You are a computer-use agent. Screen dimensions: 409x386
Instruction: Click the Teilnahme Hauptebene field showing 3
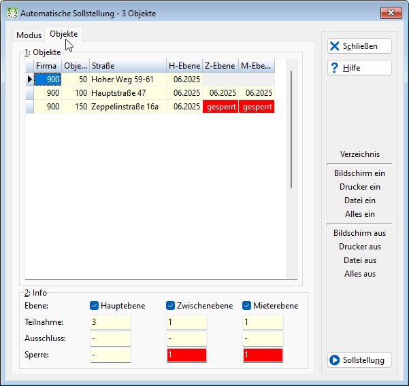pos(110,322)
